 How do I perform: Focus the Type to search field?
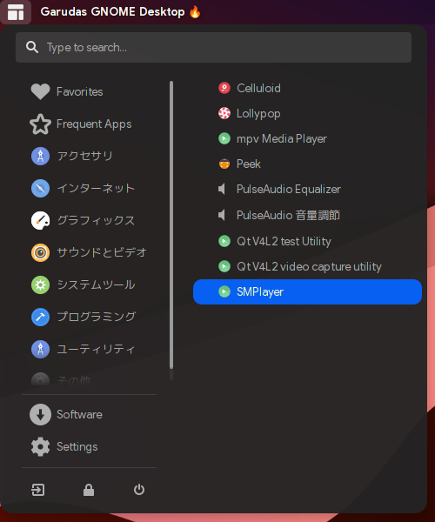213,47
